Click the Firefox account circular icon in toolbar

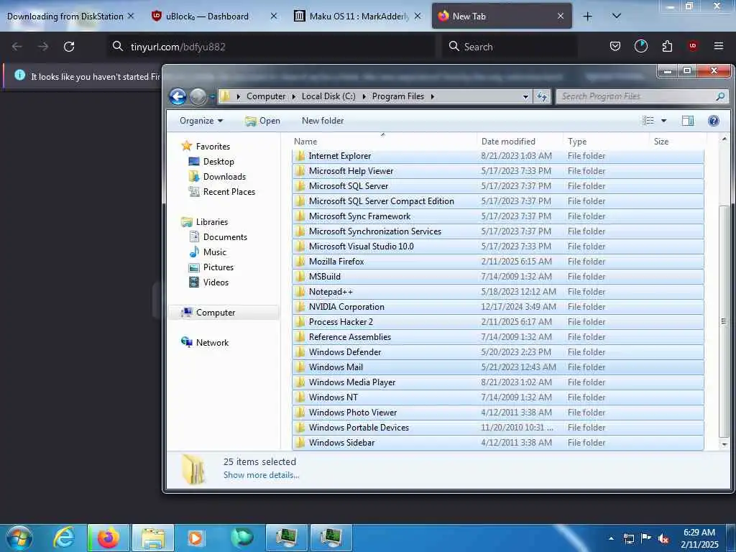[x=640, y=46]
